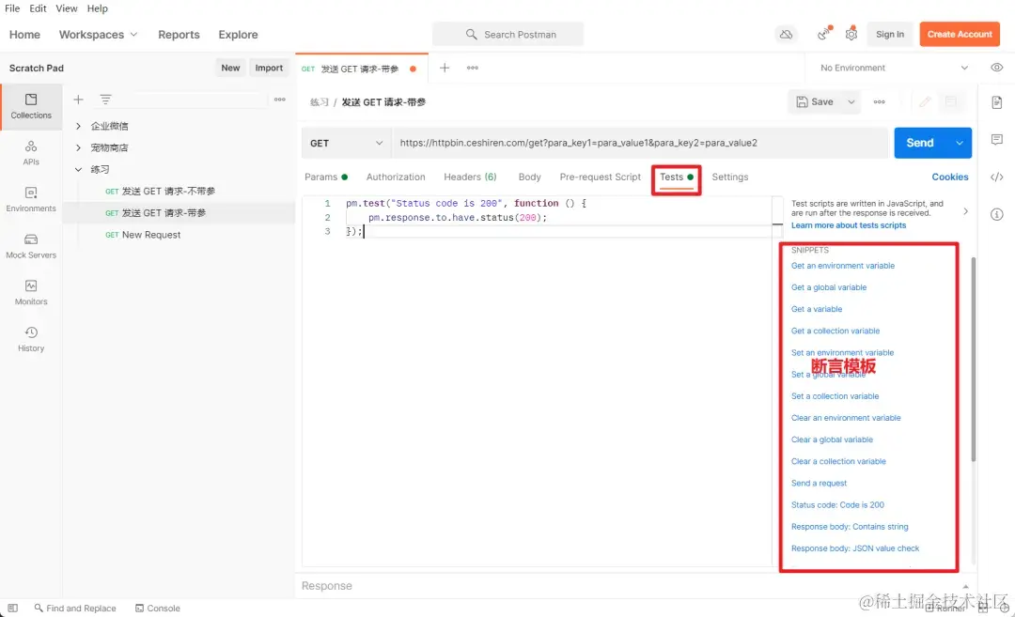Open the settings gear icon in header
Viewport: 1015px width, 617px height.
(x=851, y=34)
